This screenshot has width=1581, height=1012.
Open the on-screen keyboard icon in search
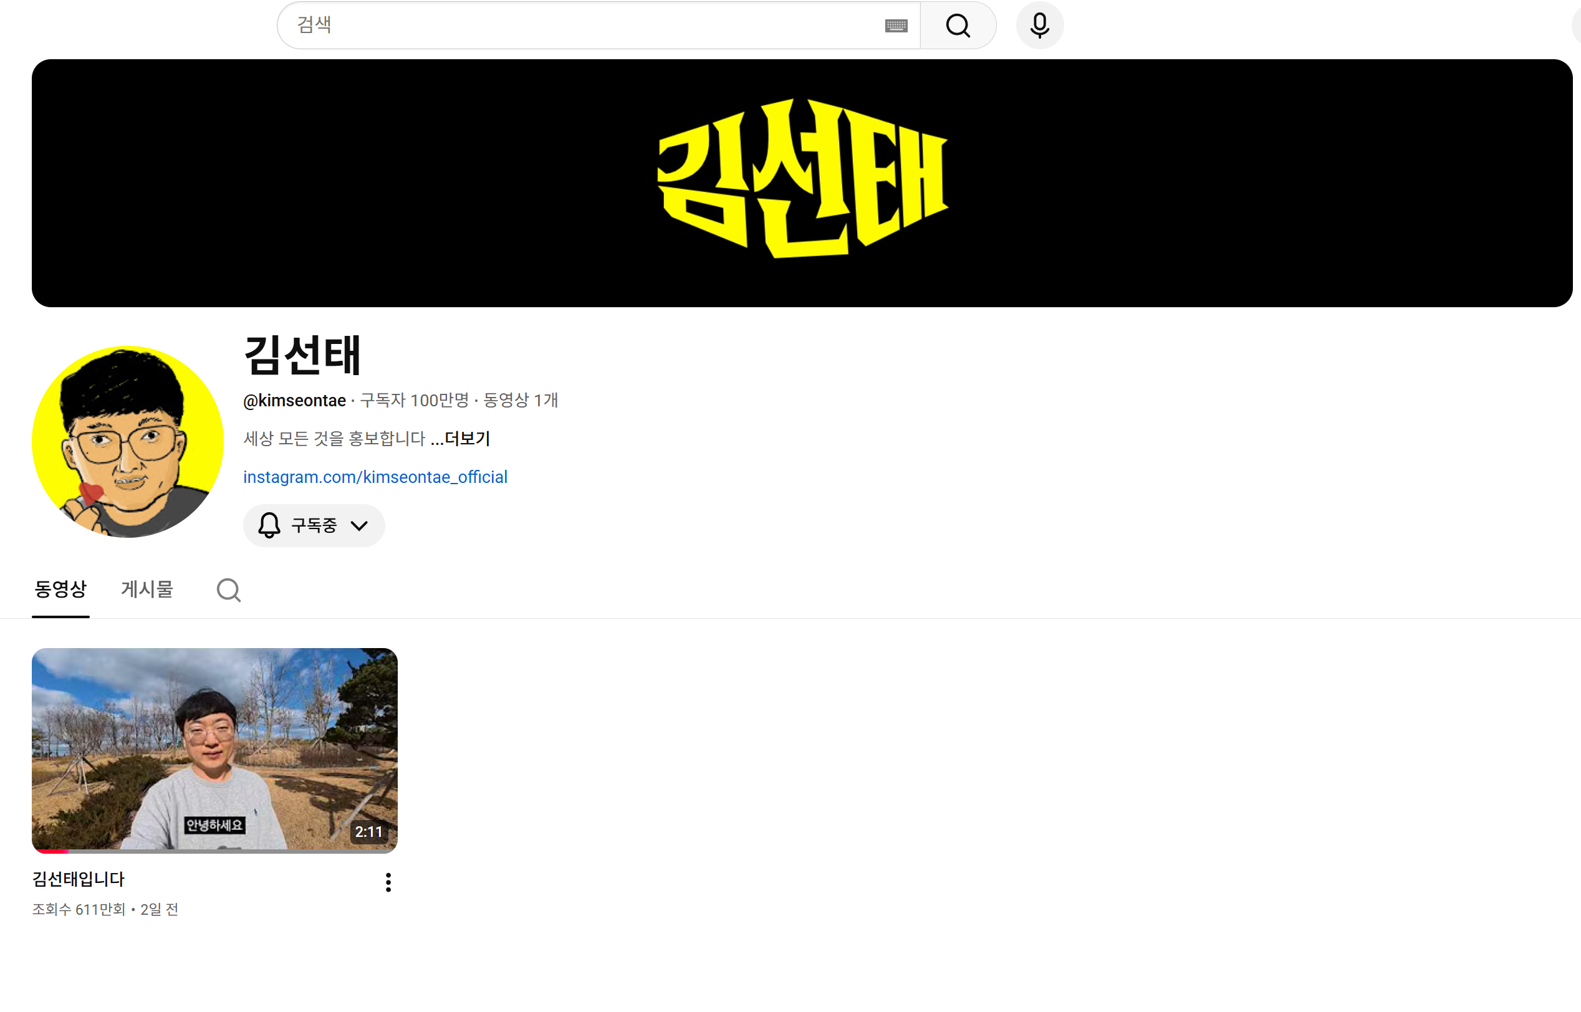tap(896, 26)
